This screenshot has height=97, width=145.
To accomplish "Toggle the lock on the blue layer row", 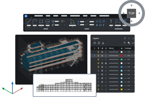I will pos(106,67).
